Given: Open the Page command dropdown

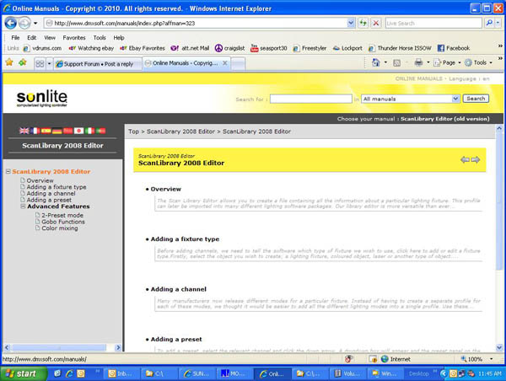Looking at the screenshot, I should [x=447, y=62].
